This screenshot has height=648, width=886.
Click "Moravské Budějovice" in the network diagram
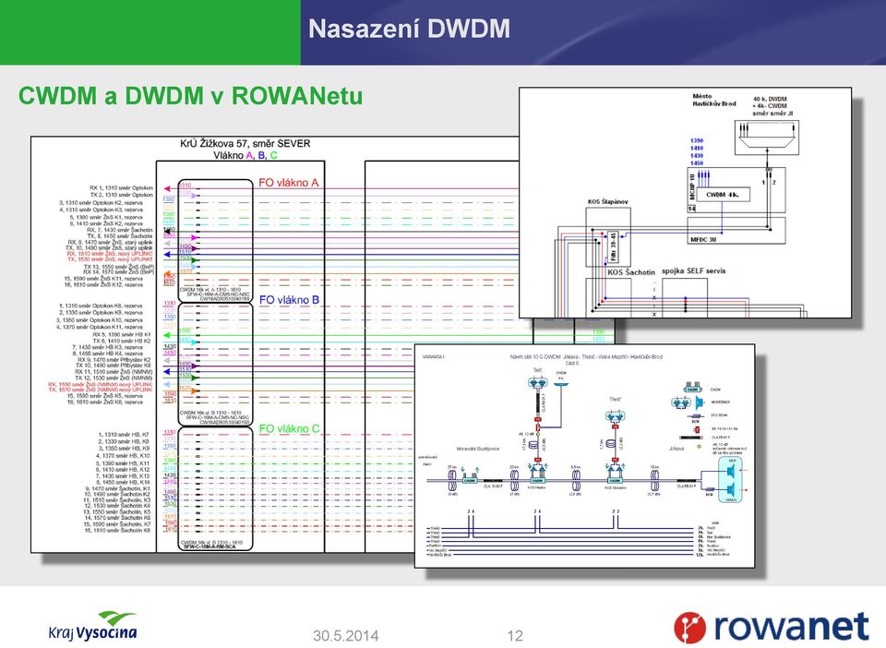click(x=477, y=450)
